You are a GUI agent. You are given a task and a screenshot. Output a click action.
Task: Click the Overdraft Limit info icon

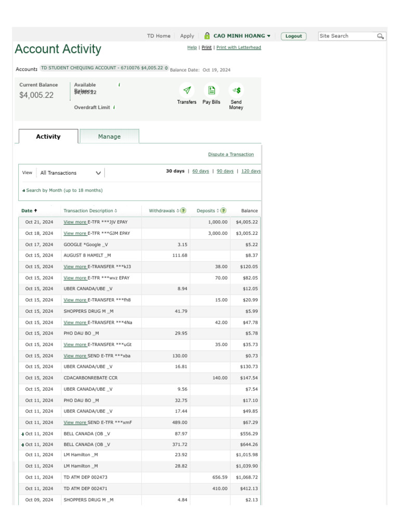114,108
